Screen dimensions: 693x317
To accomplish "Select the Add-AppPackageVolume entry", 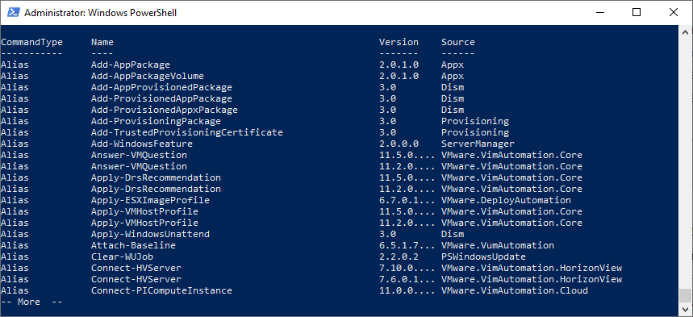I will coord(147,76).
